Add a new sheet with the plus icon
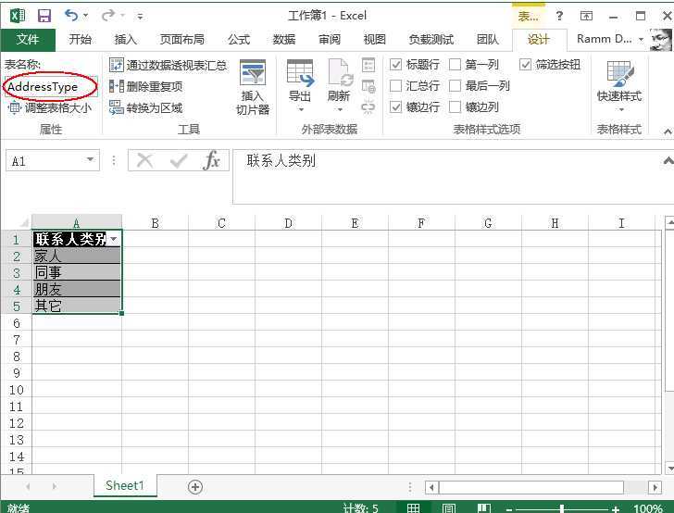674x513 pixels. pos(195,487)
